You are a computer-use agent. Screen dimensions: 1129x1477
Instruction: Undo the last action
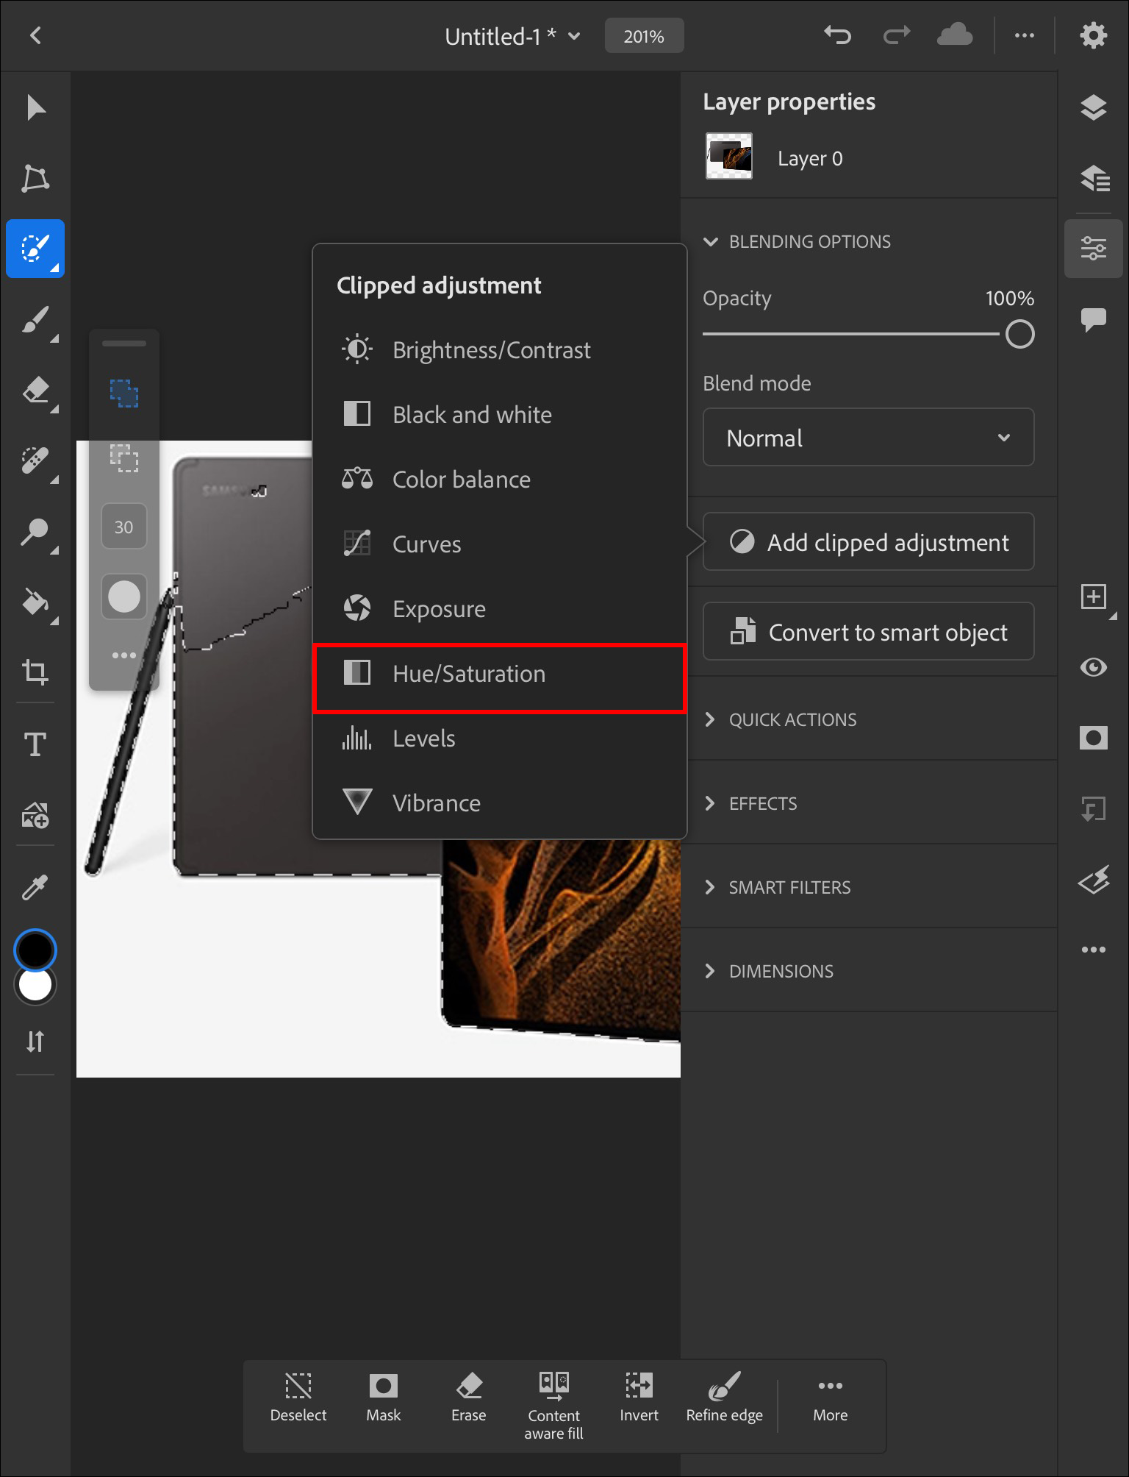(837, 35)
